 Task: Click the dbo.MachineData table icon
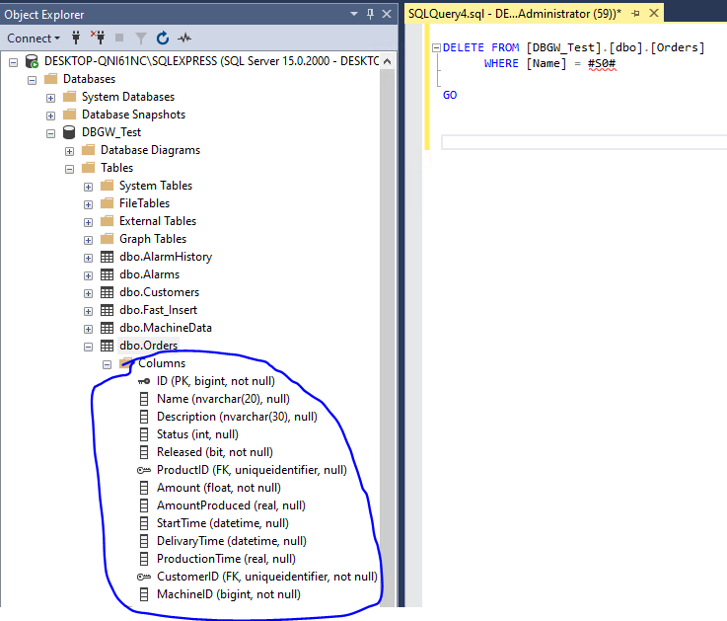(107, 328)
